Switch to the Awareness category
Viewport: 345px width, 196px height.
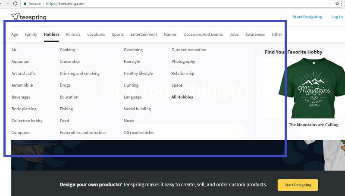[x=255, y=34]
